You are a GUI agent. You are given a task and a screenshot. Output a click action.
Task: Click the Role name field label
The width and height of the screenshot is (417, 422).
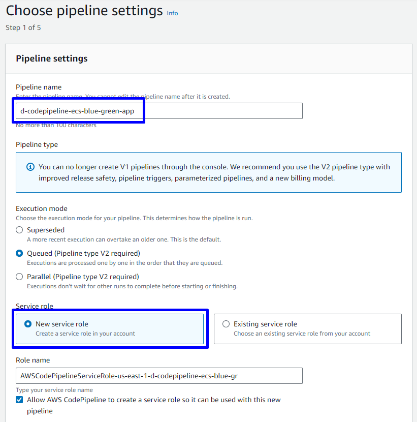[33, 360]
